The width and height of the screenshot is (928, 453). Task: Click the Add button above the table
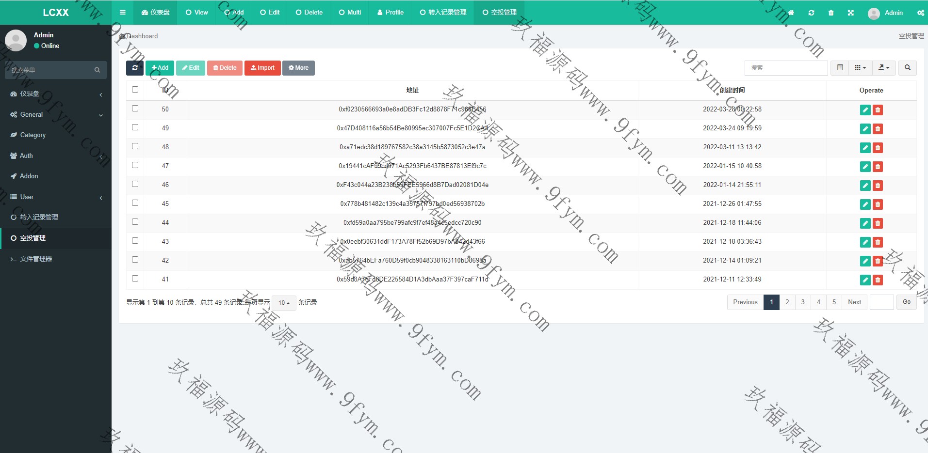click(x=160, y=68)
